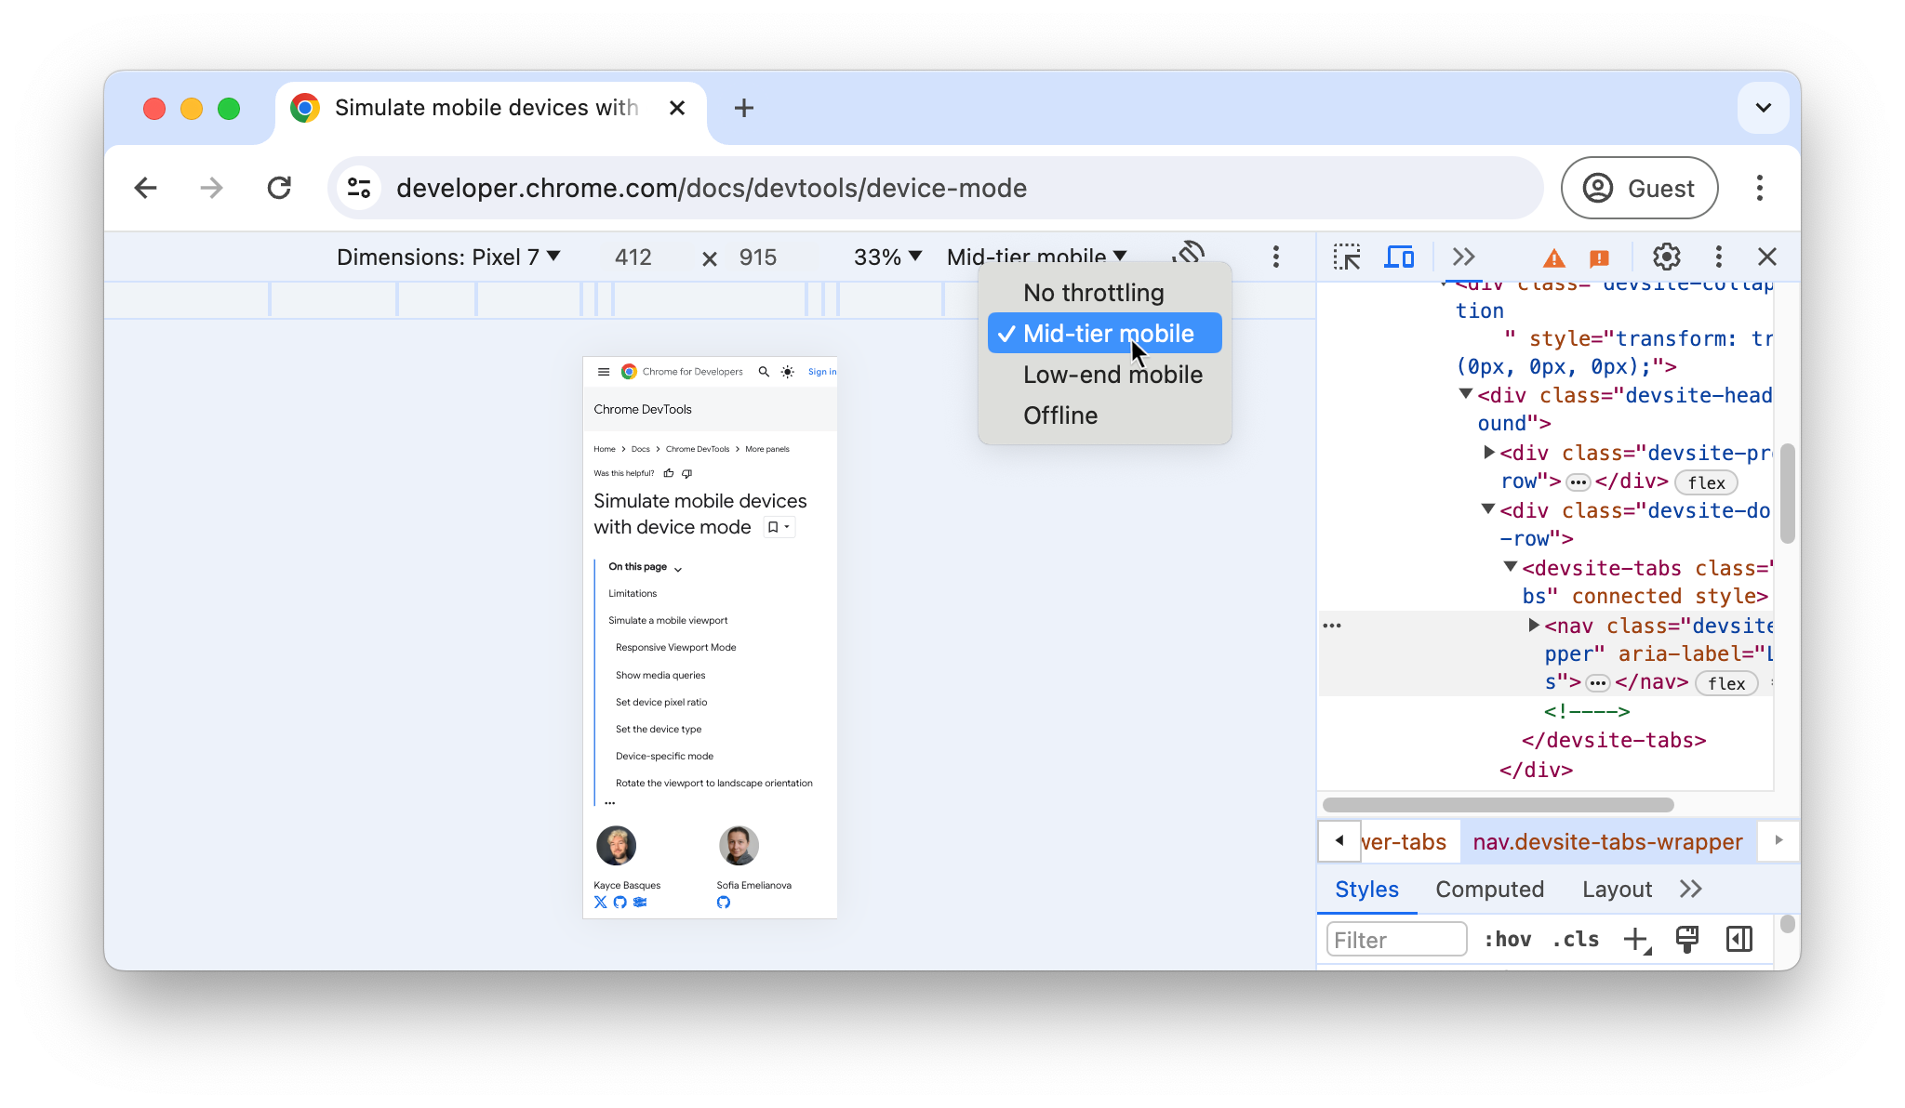Switch to the Layout tab

click(1616, 889)
